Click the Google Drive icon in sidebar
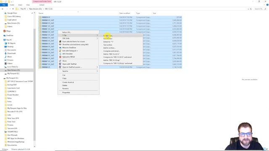 5,13
